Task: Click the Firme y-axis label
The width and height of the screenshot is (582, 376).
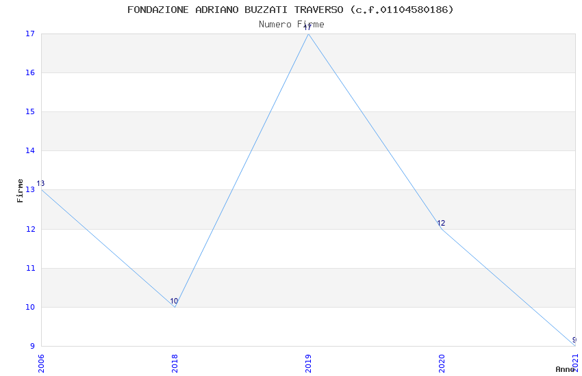Action: [20, 191]
